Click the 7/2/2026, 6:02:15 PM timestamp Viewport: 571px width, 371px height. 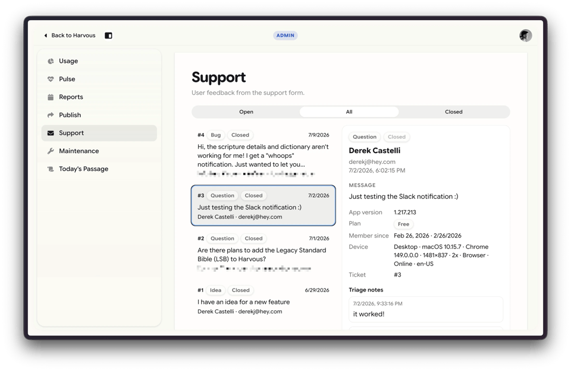[x=377, y=170]
